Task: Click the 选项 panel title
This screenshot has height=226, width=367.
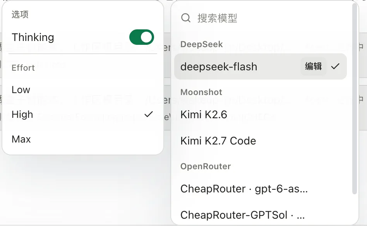Action: point(20,14)
